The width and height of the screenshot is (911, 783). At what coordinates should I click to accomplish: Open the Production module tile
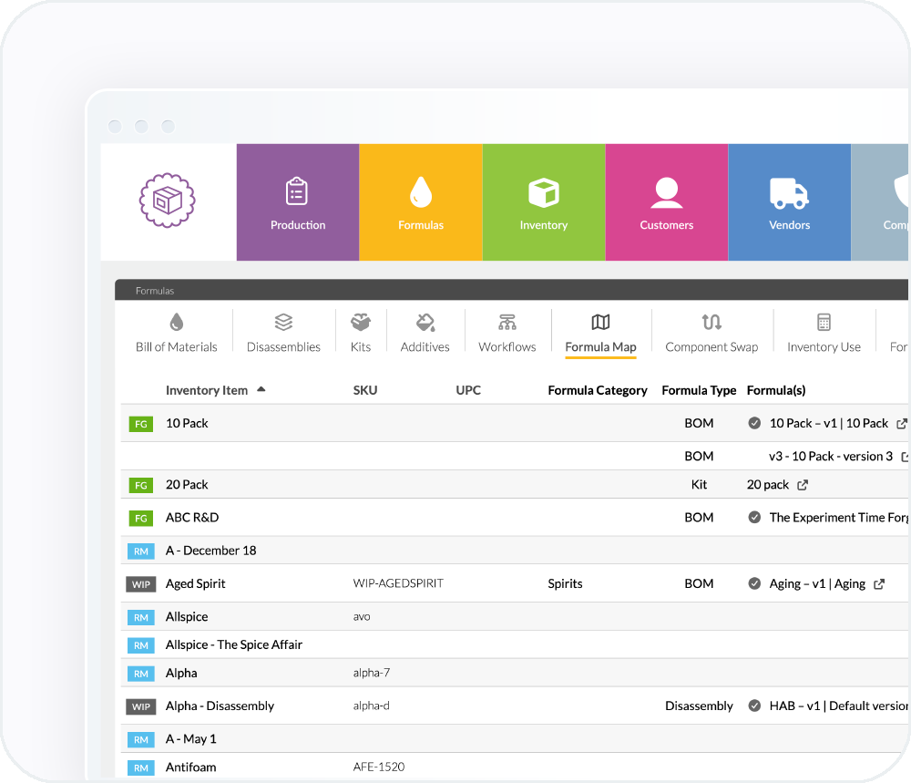pos(298,202)
